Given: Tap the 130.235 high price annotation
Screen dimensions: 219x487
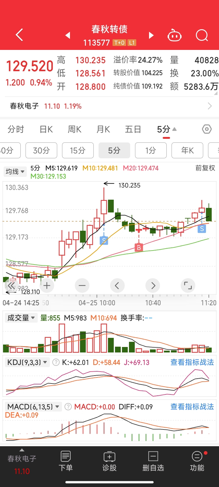Looking at the screenshot, I should (129, 185).
